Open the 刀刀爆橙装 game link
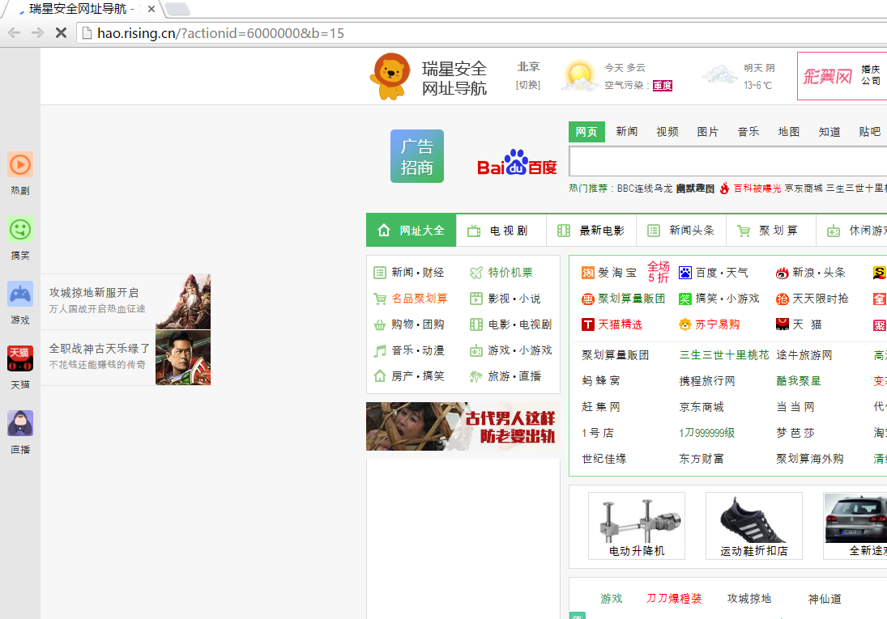This screenshot has width=887, height=619. point(674,599)
